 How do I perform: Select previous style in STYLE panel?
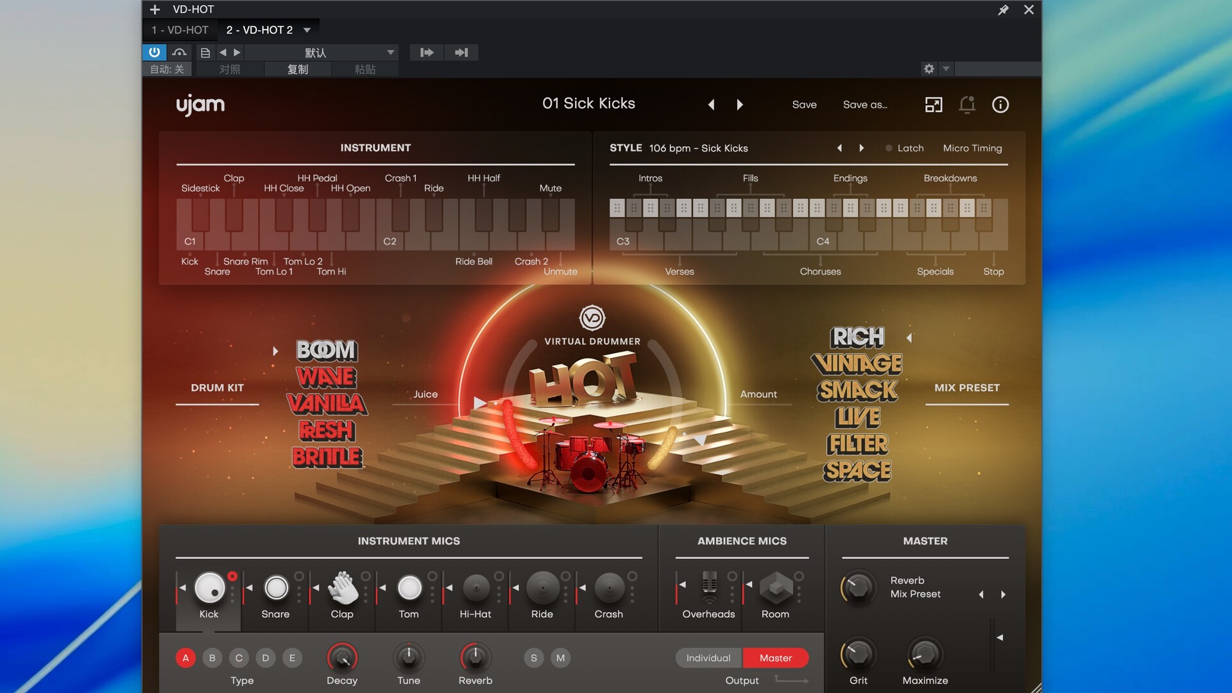839,148
